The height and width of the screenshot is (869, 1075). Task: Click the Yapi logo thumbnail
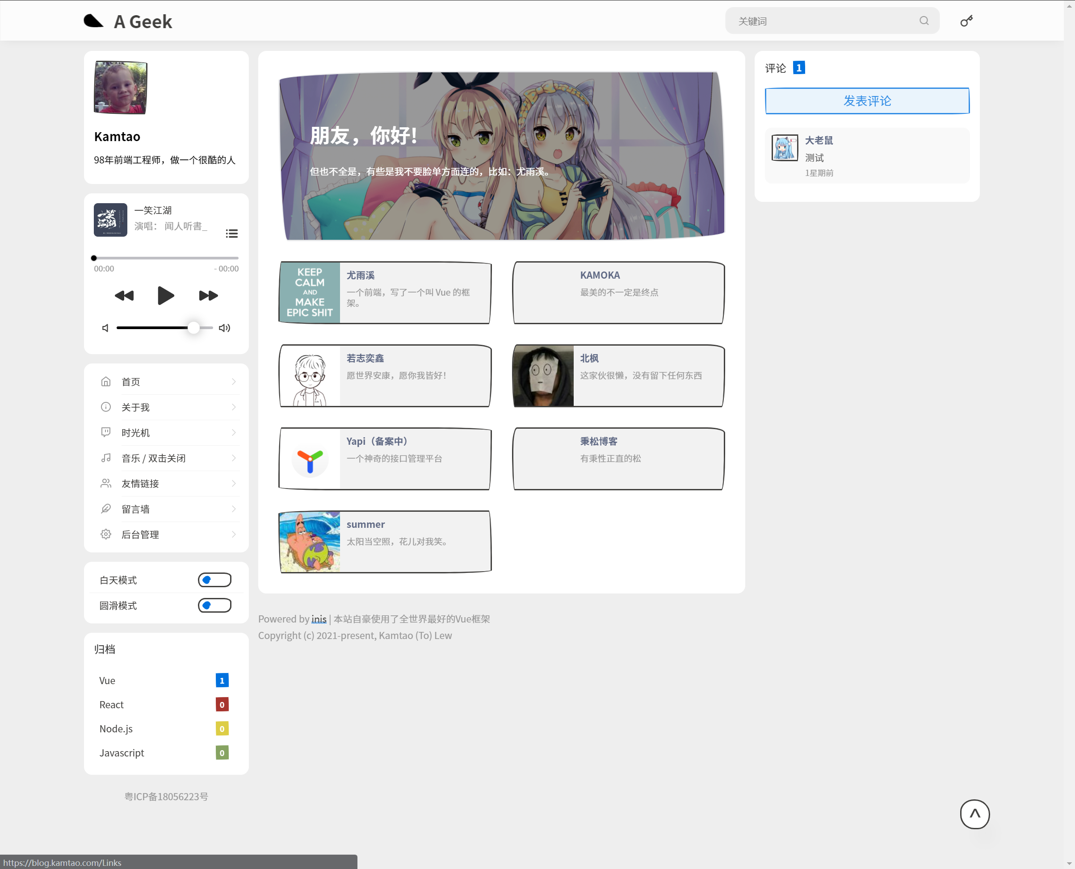[310, 460]
